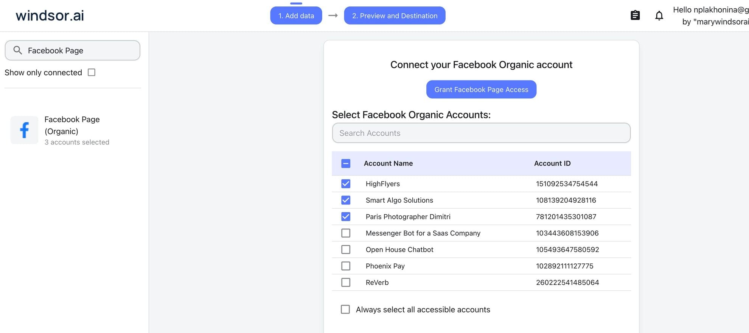Click the Paris Photographer Dimitri name
The height and width of the screenshot is (333, 749).
(x=408, y=217)
